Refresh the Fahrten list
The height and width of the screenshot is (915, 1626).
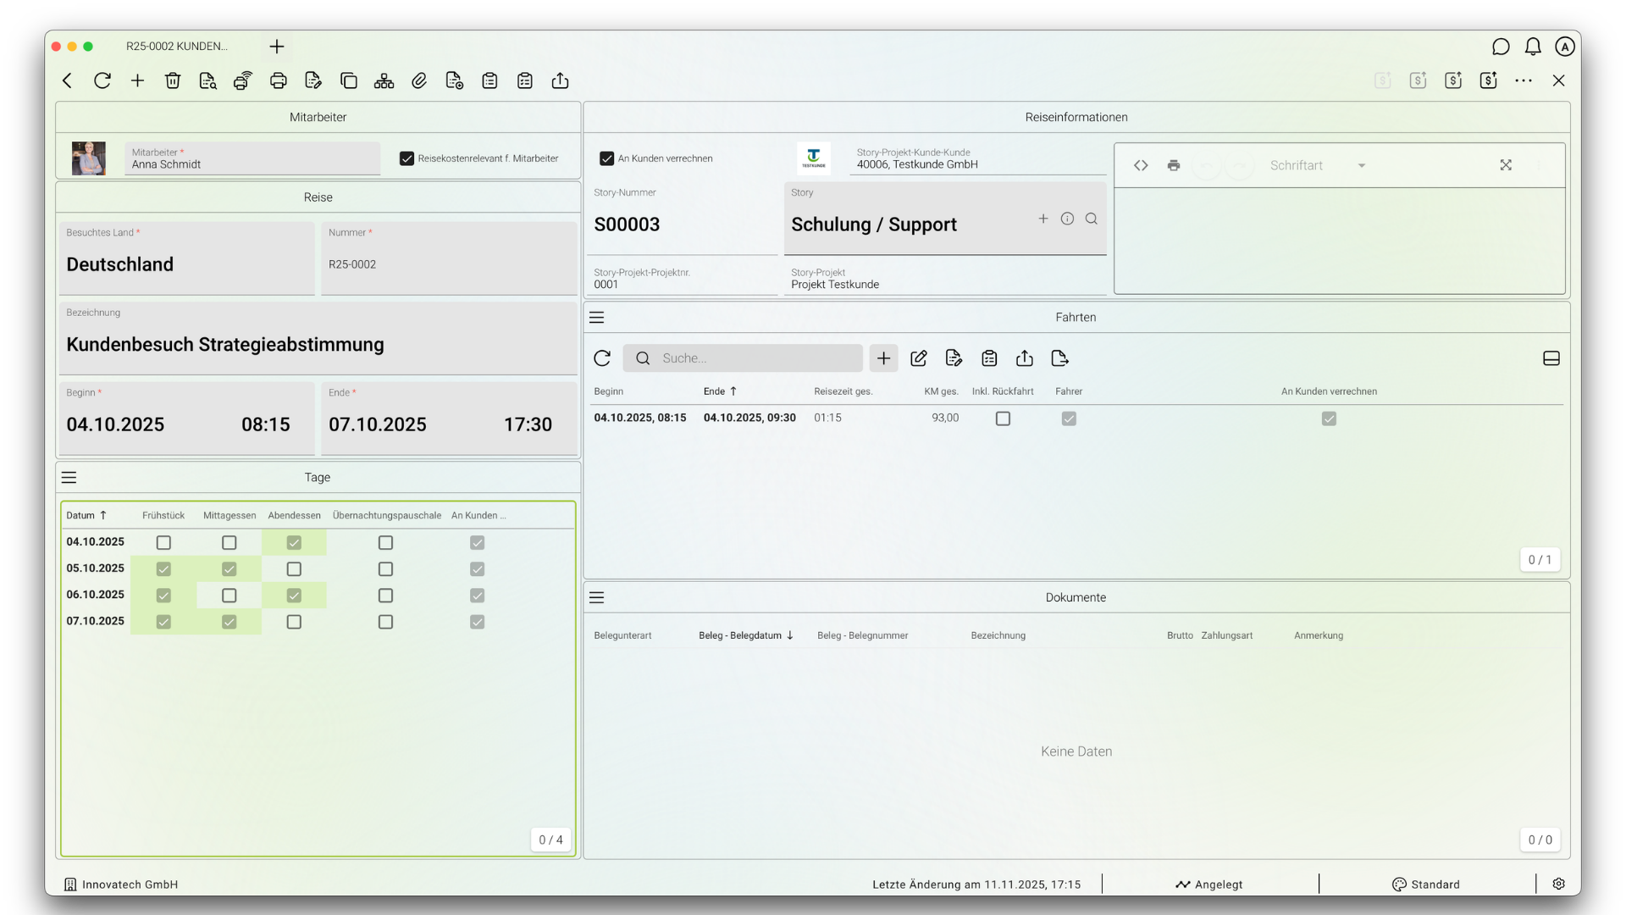coord(602,358)
